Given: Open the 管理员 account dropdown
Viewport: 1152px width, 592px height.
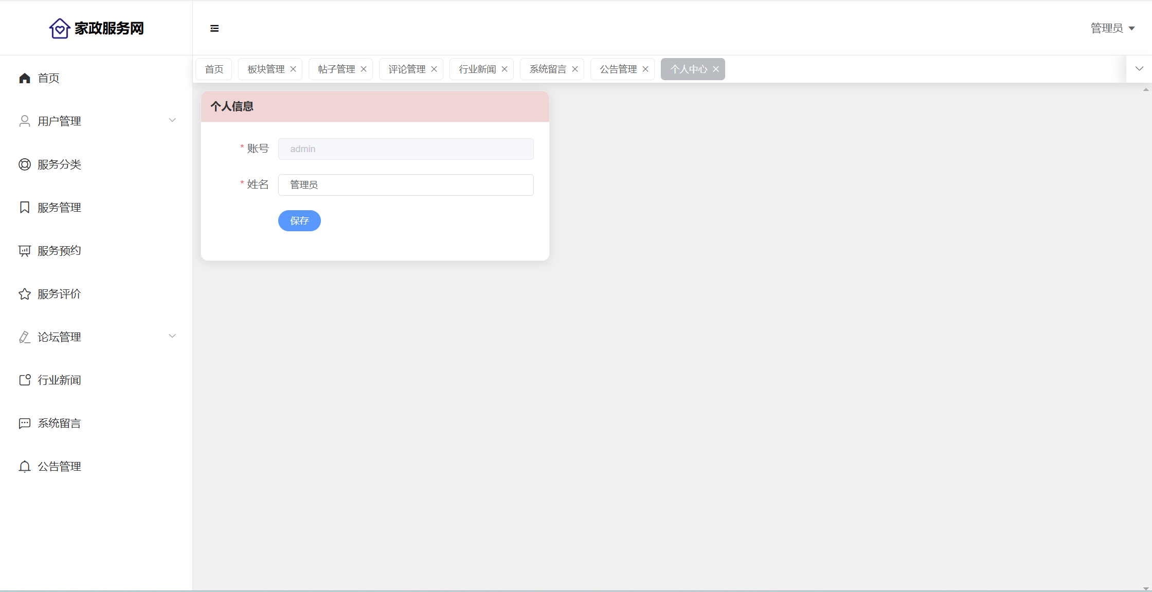Looking at the screenshot, I should click(x=1113, y=28).
